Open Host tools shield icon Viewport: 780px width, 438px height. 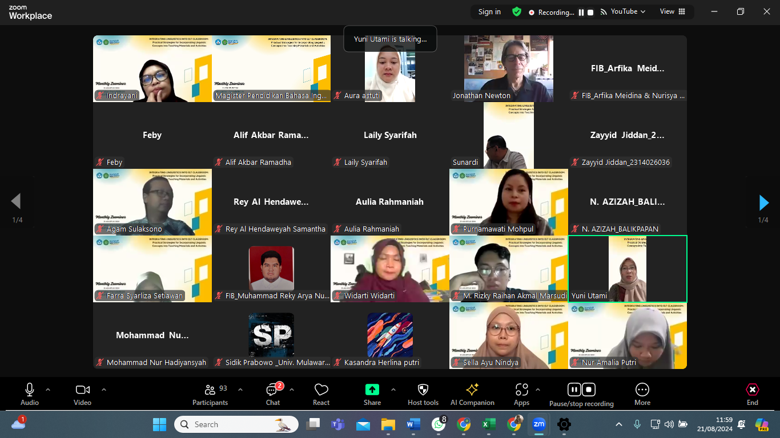coord(423,394)
